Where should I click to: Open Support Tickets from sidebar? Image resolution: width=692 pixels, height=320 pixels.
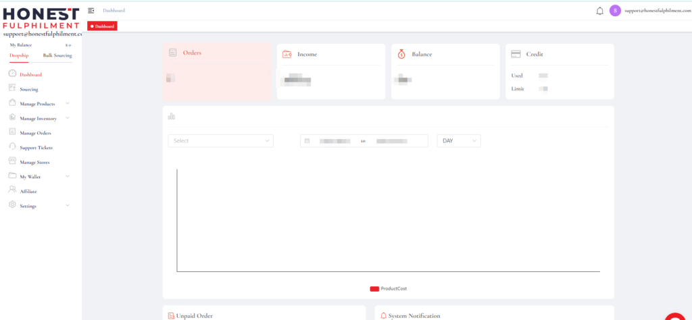point(36,147)
